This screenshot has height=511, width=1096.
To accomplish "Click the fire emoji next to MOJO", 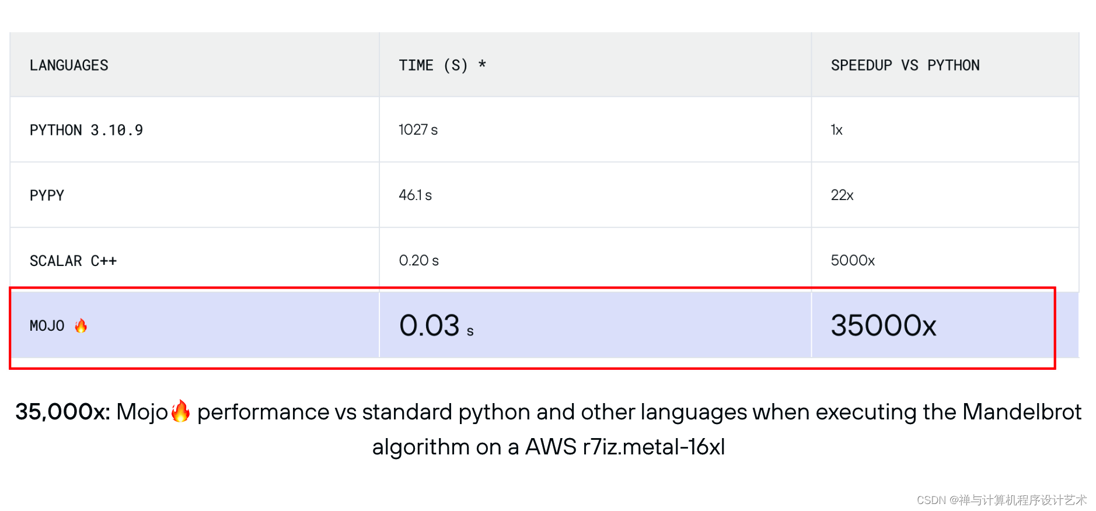I will tap(81, 325).
